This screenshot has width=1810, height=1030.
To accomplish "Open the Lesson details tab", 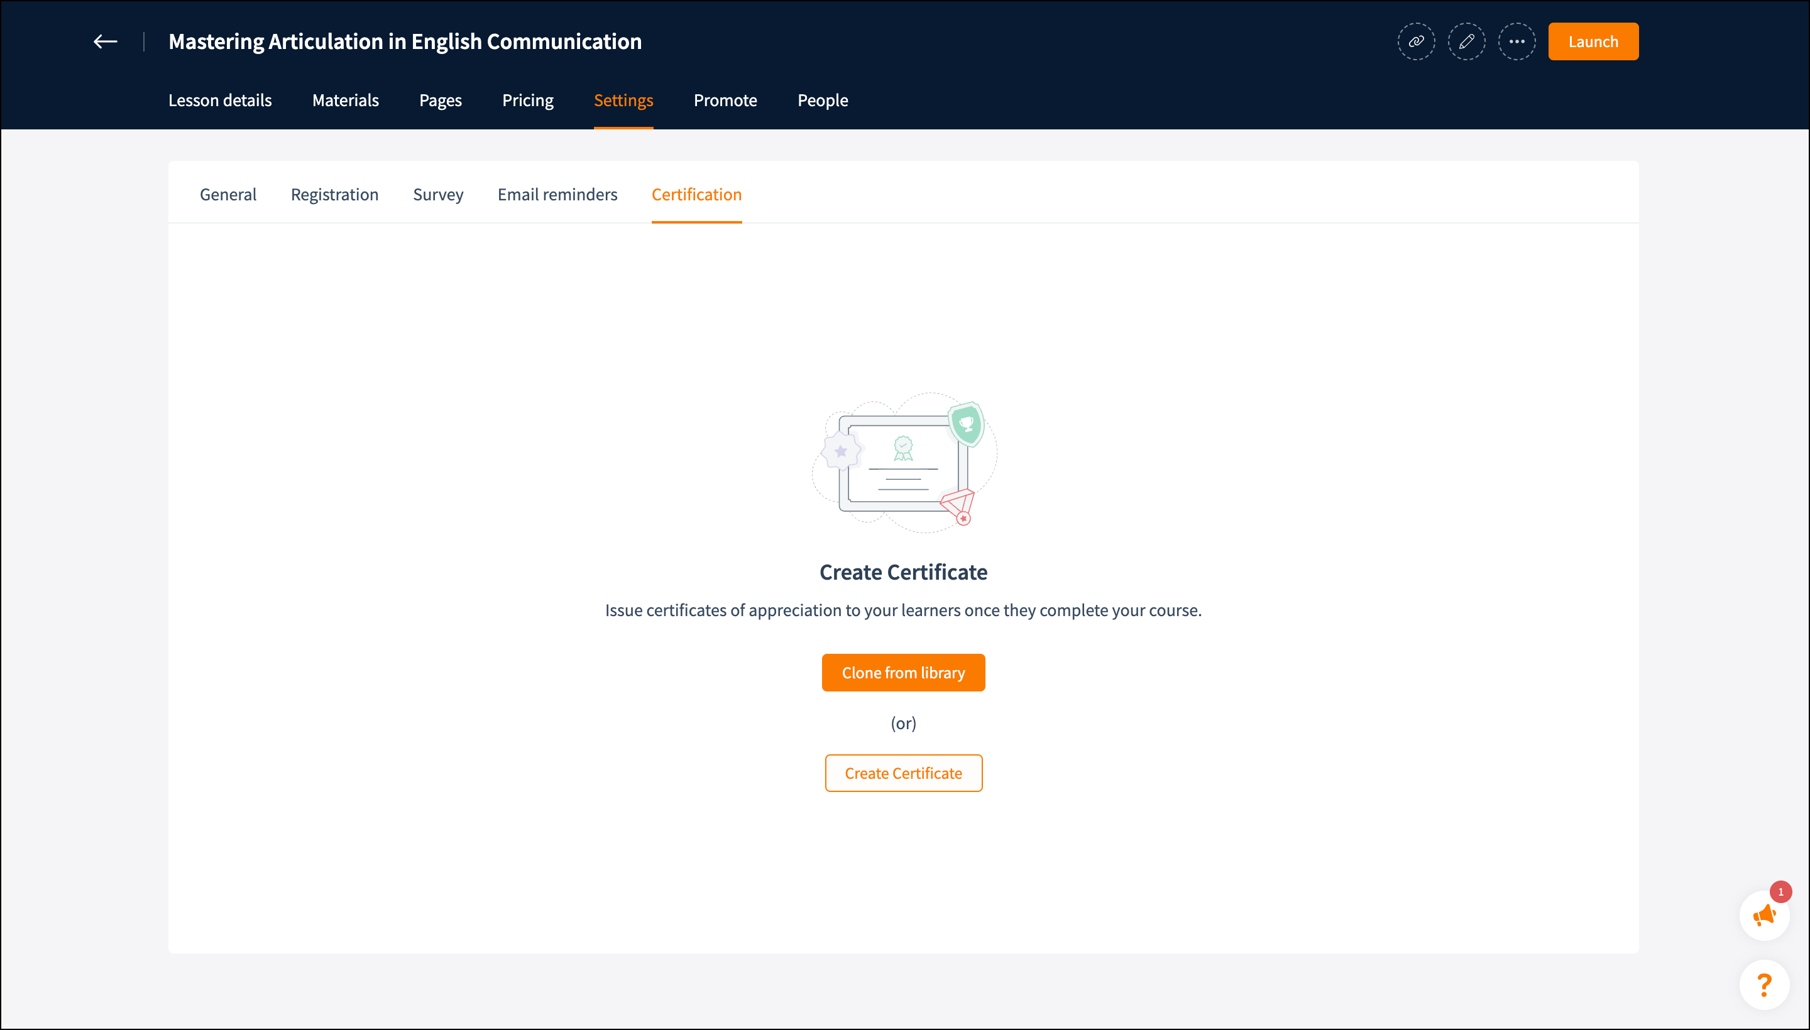I will coord(220,100).
